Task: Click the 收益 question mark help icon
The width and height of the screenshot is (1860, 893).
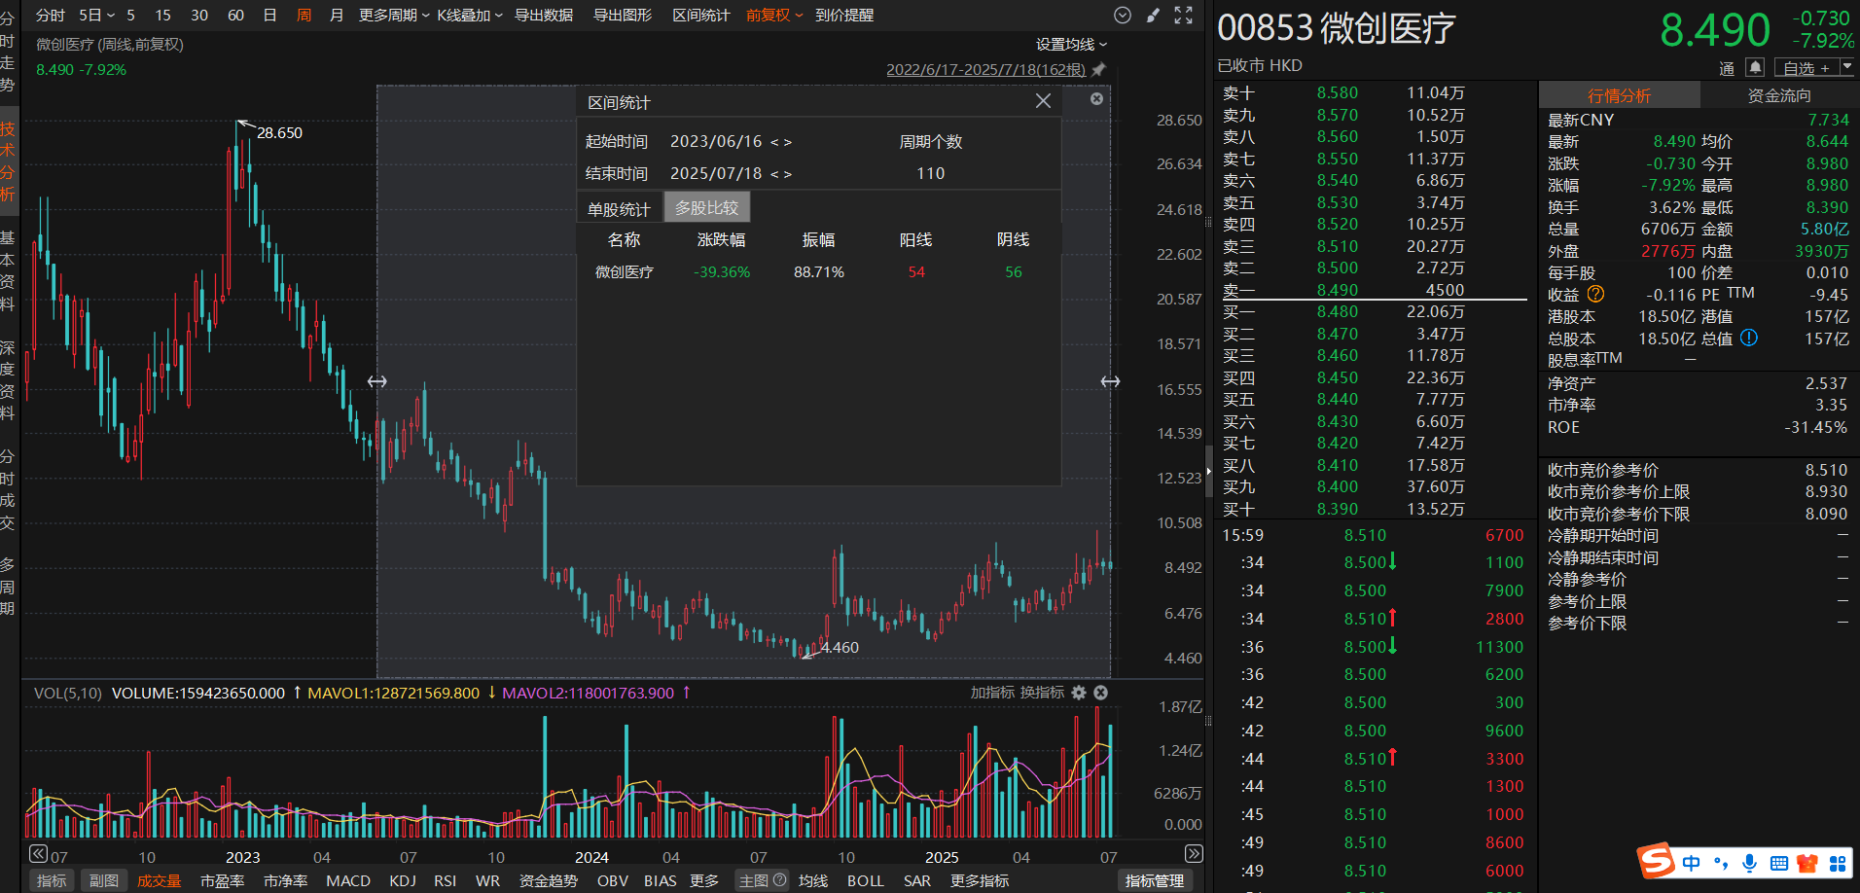Action: (x=1595, y=294)
